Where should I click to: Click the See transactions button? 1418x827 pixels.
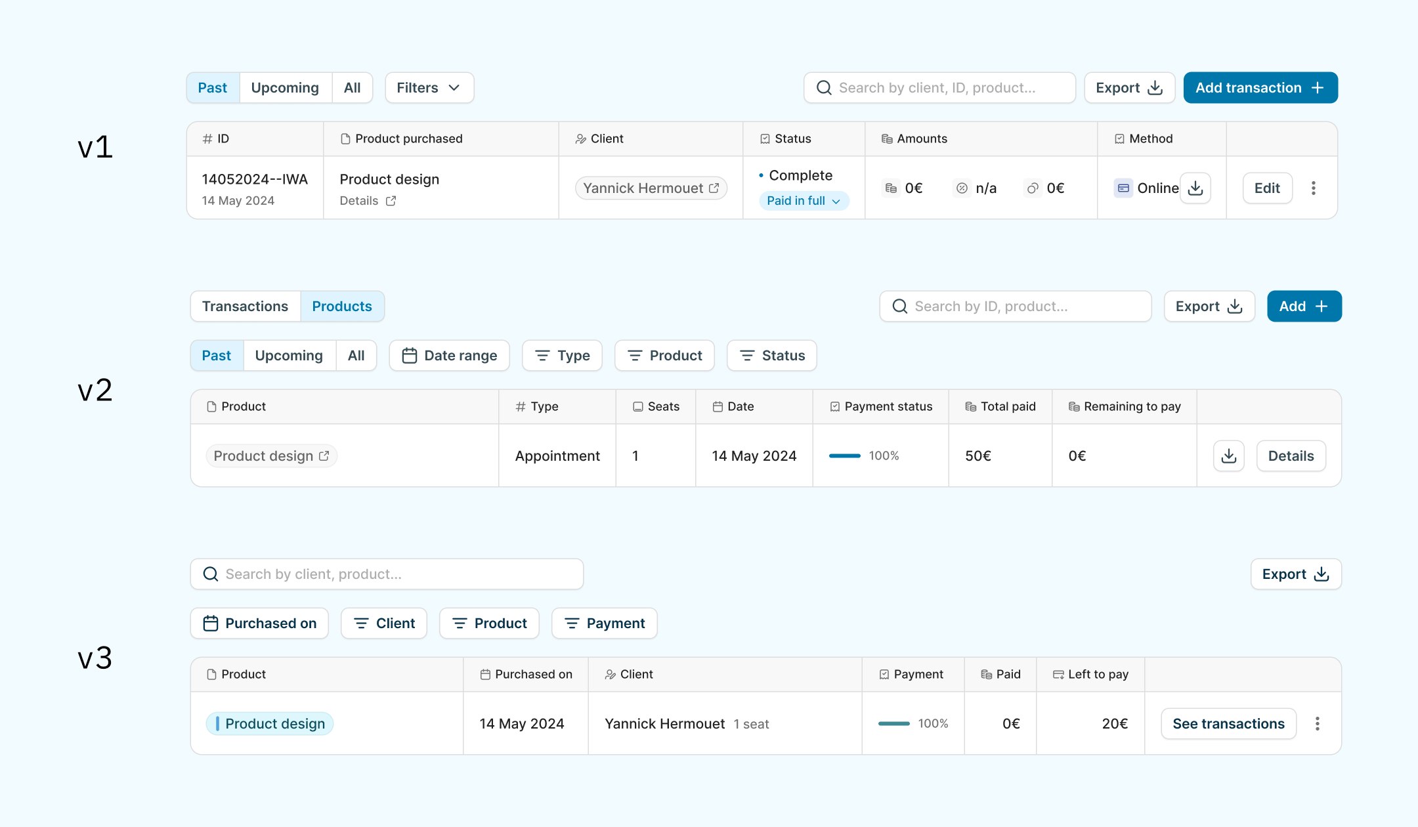1228,724
